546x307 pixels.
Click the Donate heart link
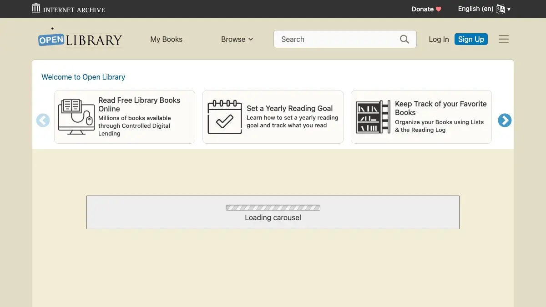tap(426, 9)
